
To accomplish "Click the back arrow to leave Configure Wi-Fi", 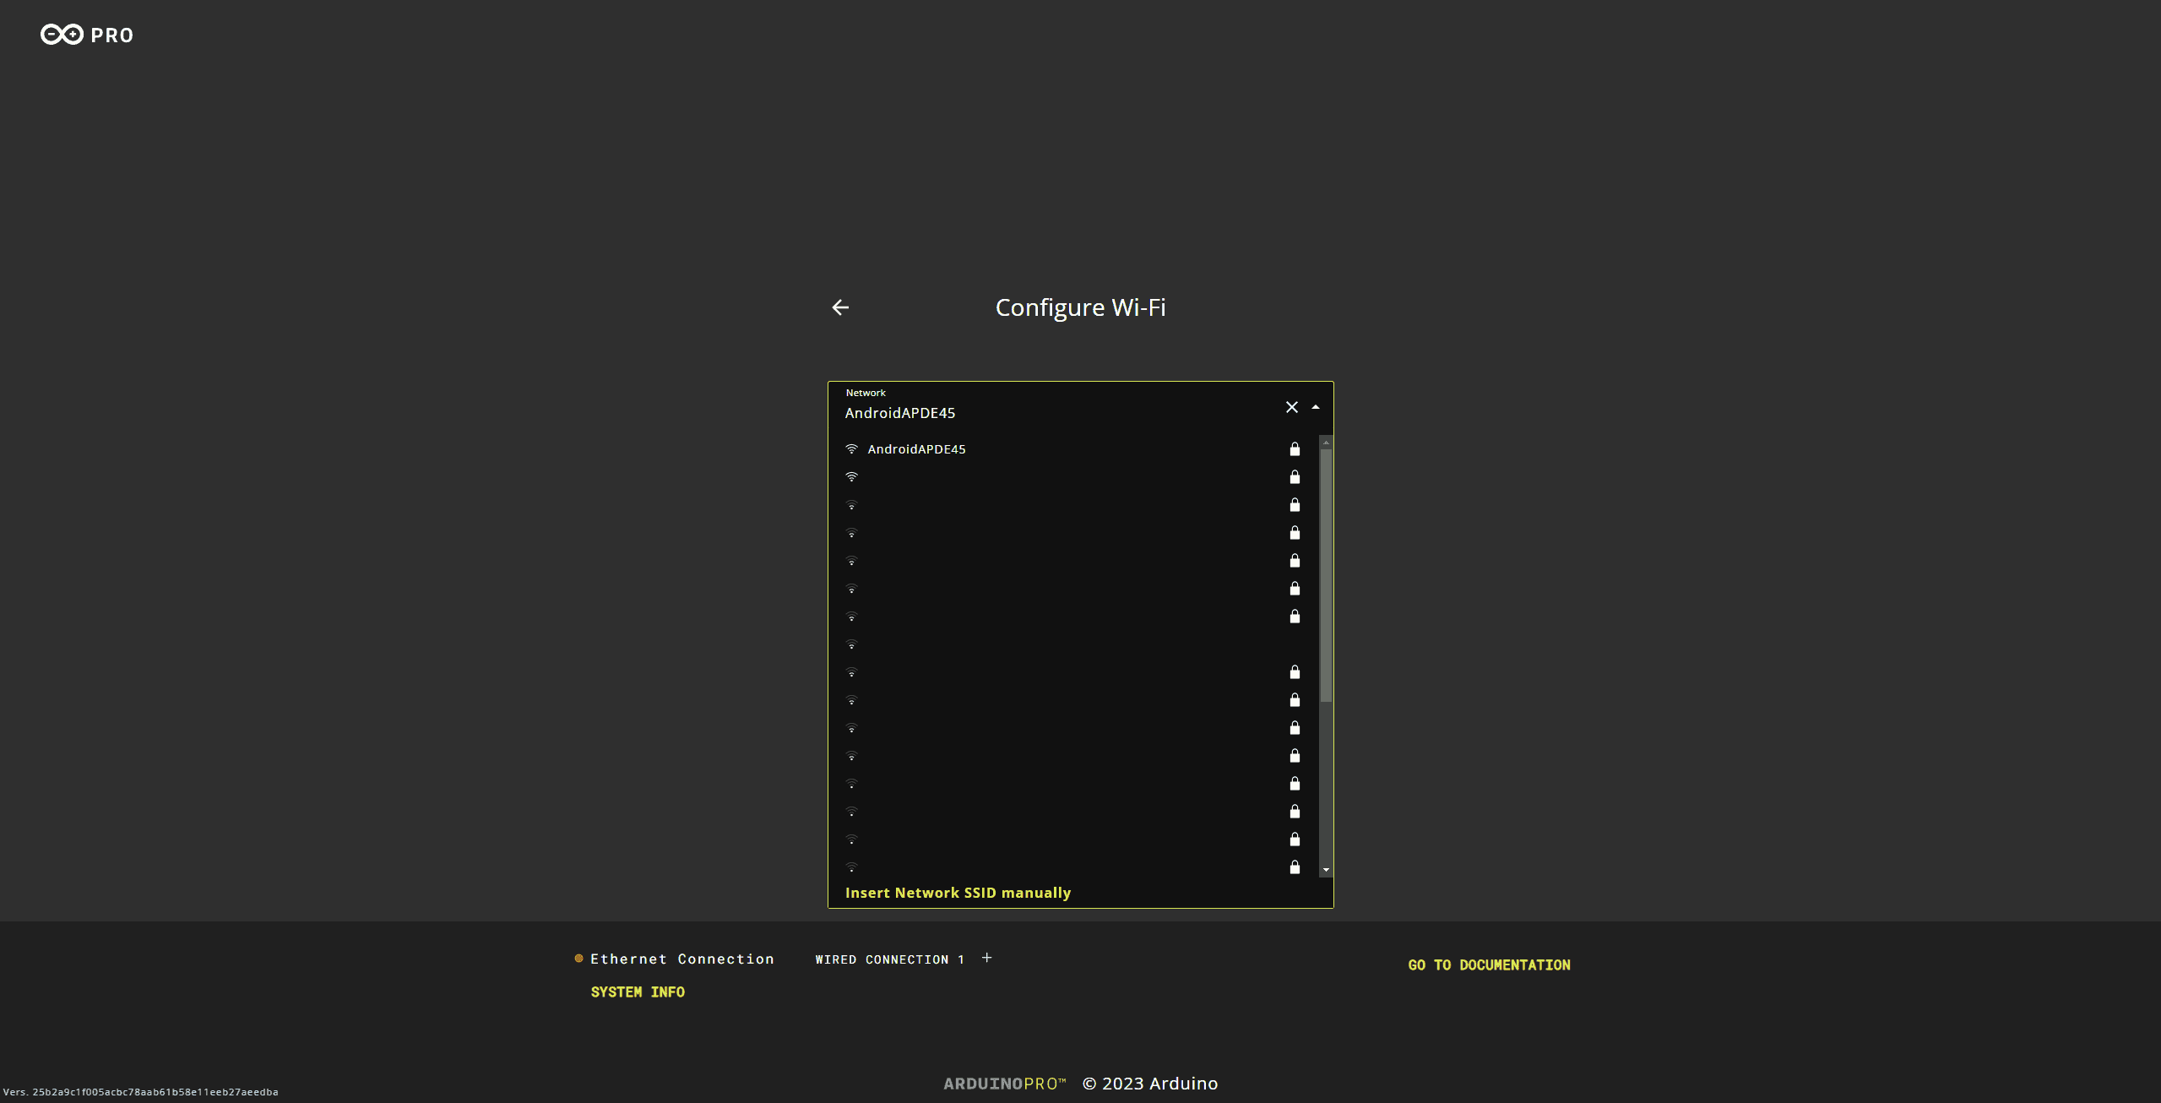I will (x=841, y=307).
